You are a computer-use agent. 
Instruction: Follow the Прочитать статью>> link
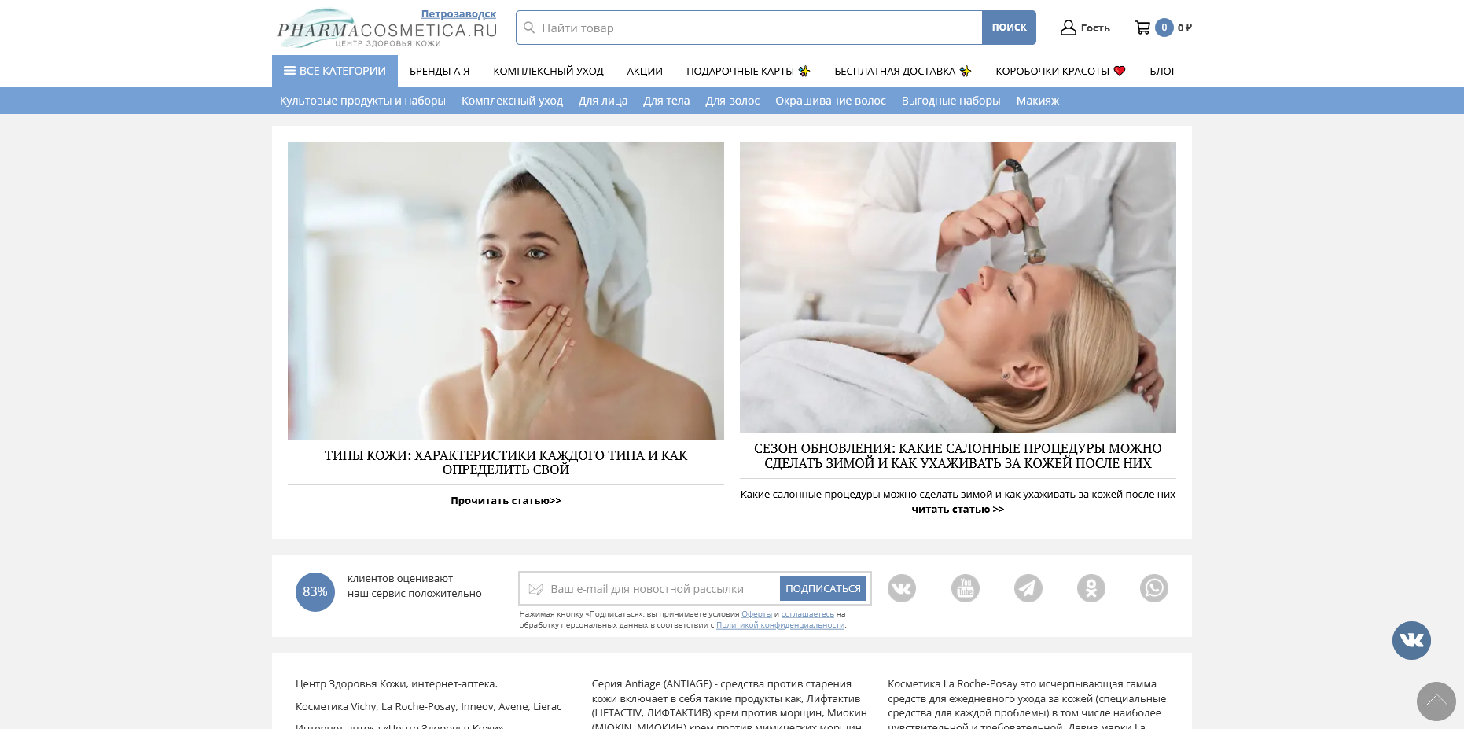coord(506,500)
